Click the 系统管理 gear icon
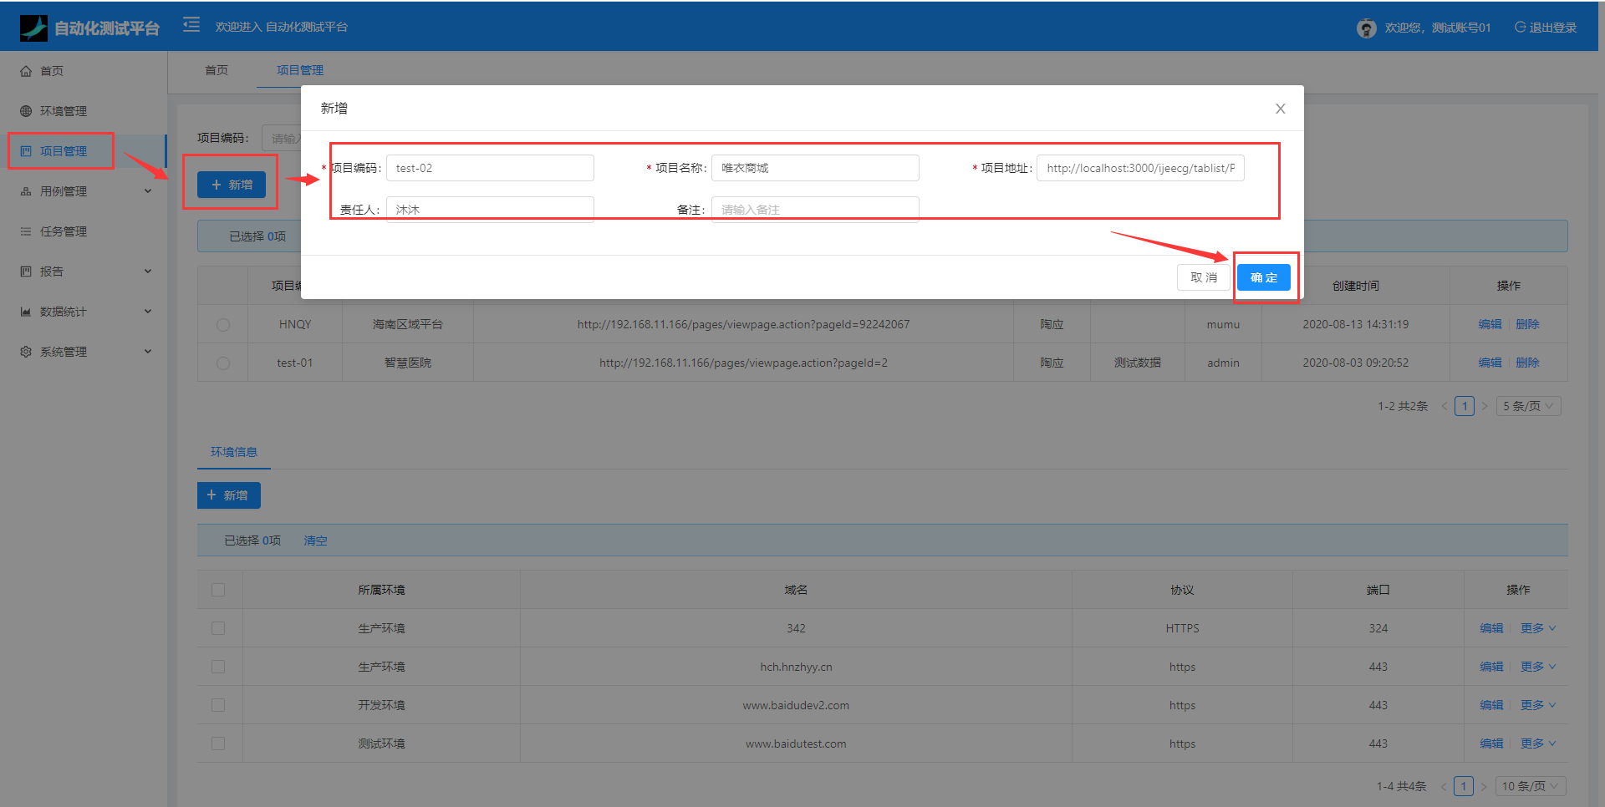The image size is (1605, 807). (x=26, y=352)
